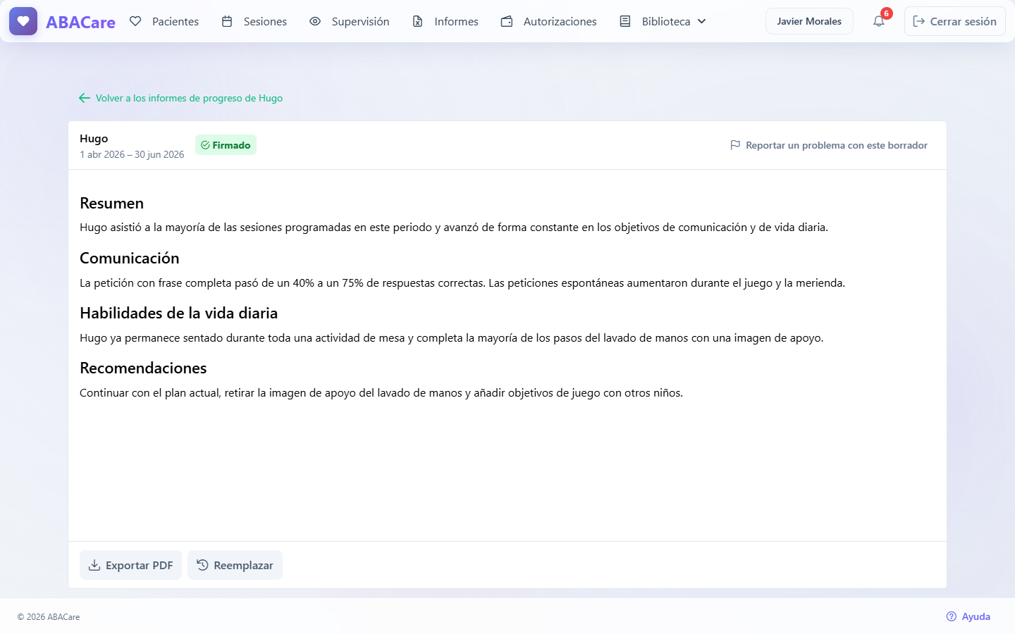Click Reportar un problema con este borrador
Viewport: 1015px width, 634px height.
[x=829, y=145]
